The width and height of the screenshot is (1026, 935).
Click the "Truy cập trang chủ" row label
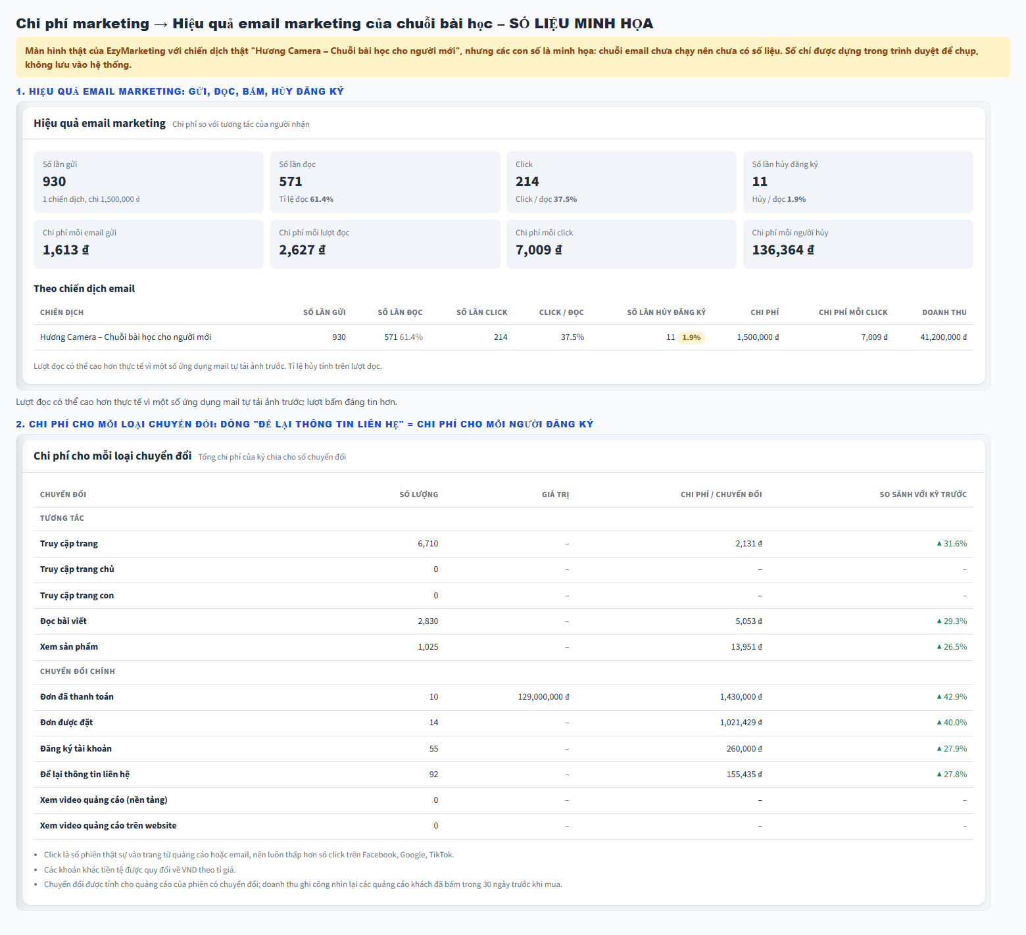(77, 569)
